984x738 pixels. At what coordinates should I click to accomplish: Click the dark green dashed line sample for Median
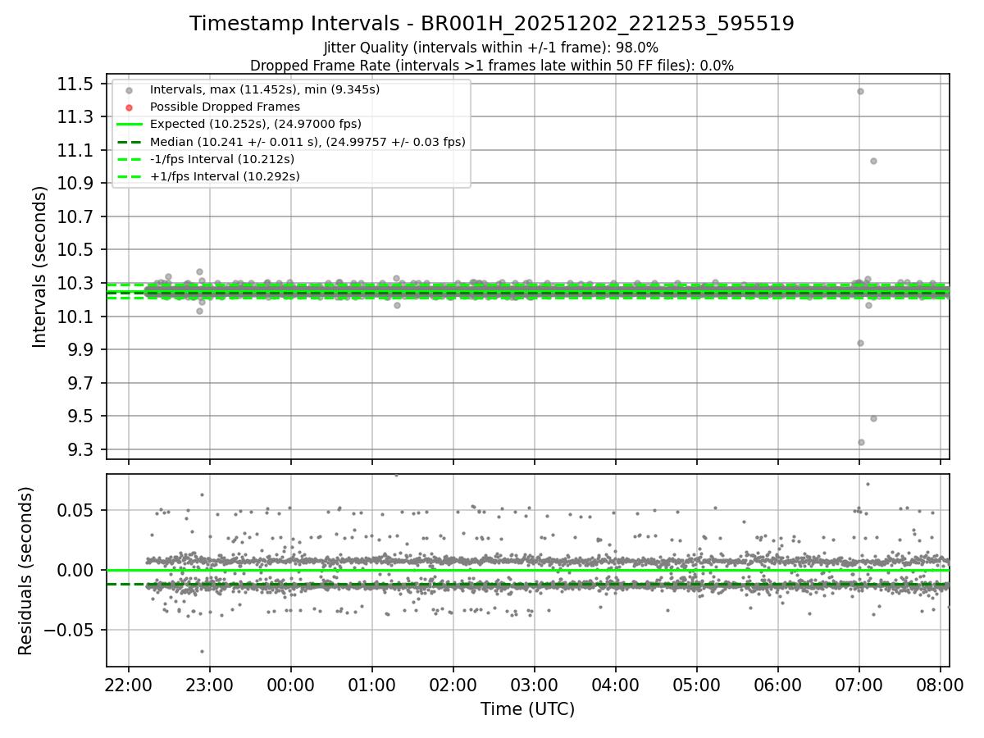(x=129, y=142)
